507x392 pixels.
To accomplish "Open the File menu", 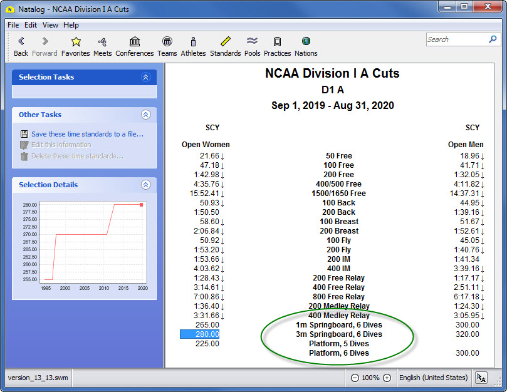I will (13, 25).
